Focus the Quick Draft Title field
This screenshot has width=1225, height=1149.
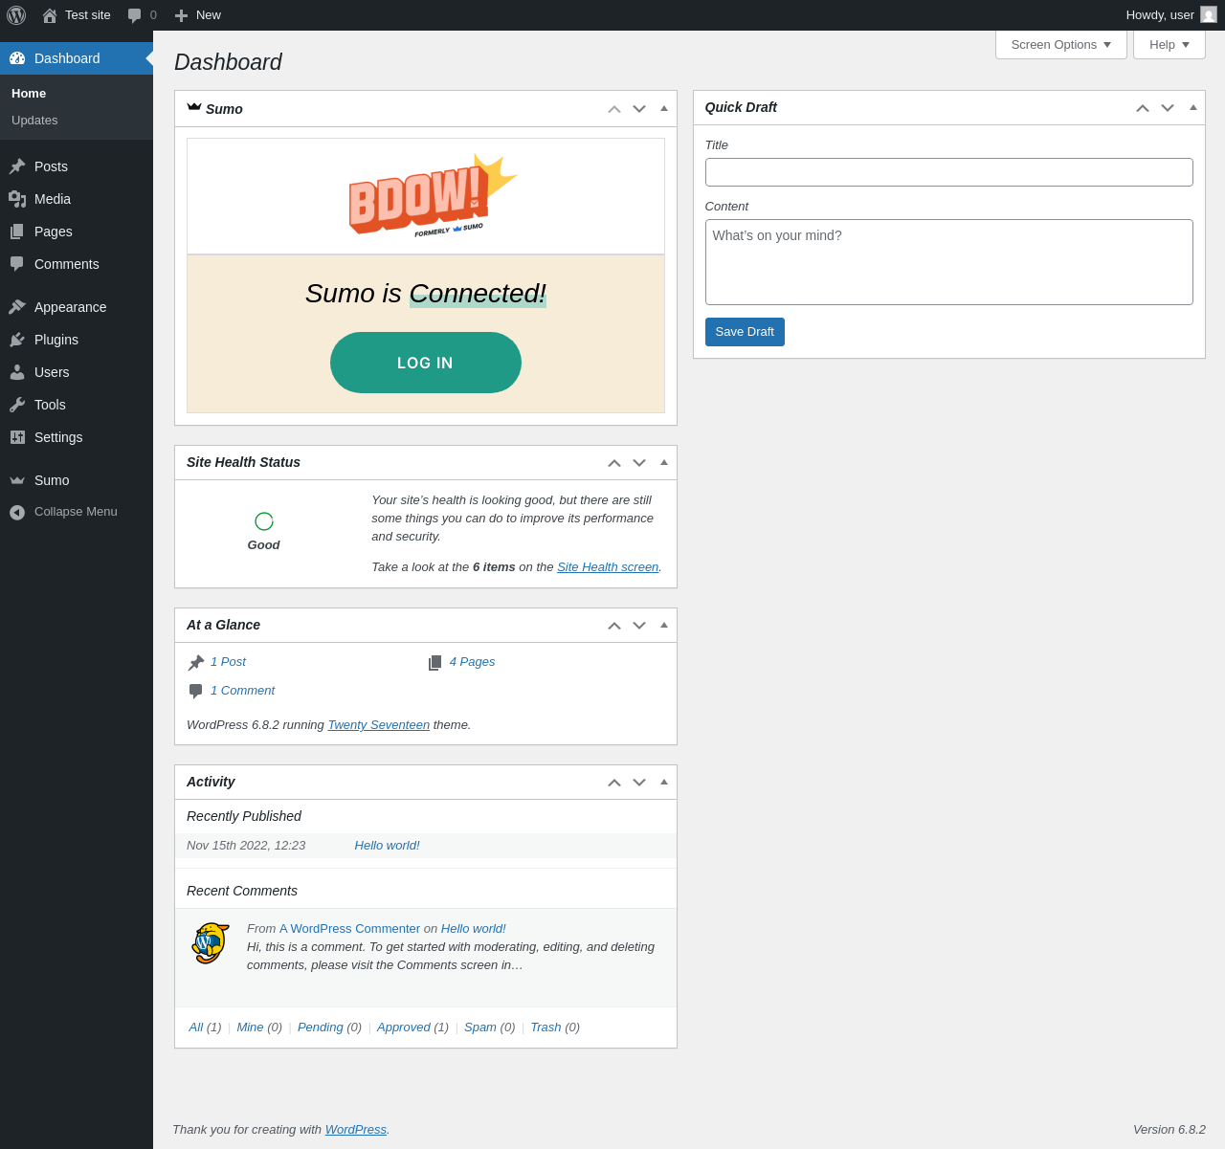(x=949, y=172)
